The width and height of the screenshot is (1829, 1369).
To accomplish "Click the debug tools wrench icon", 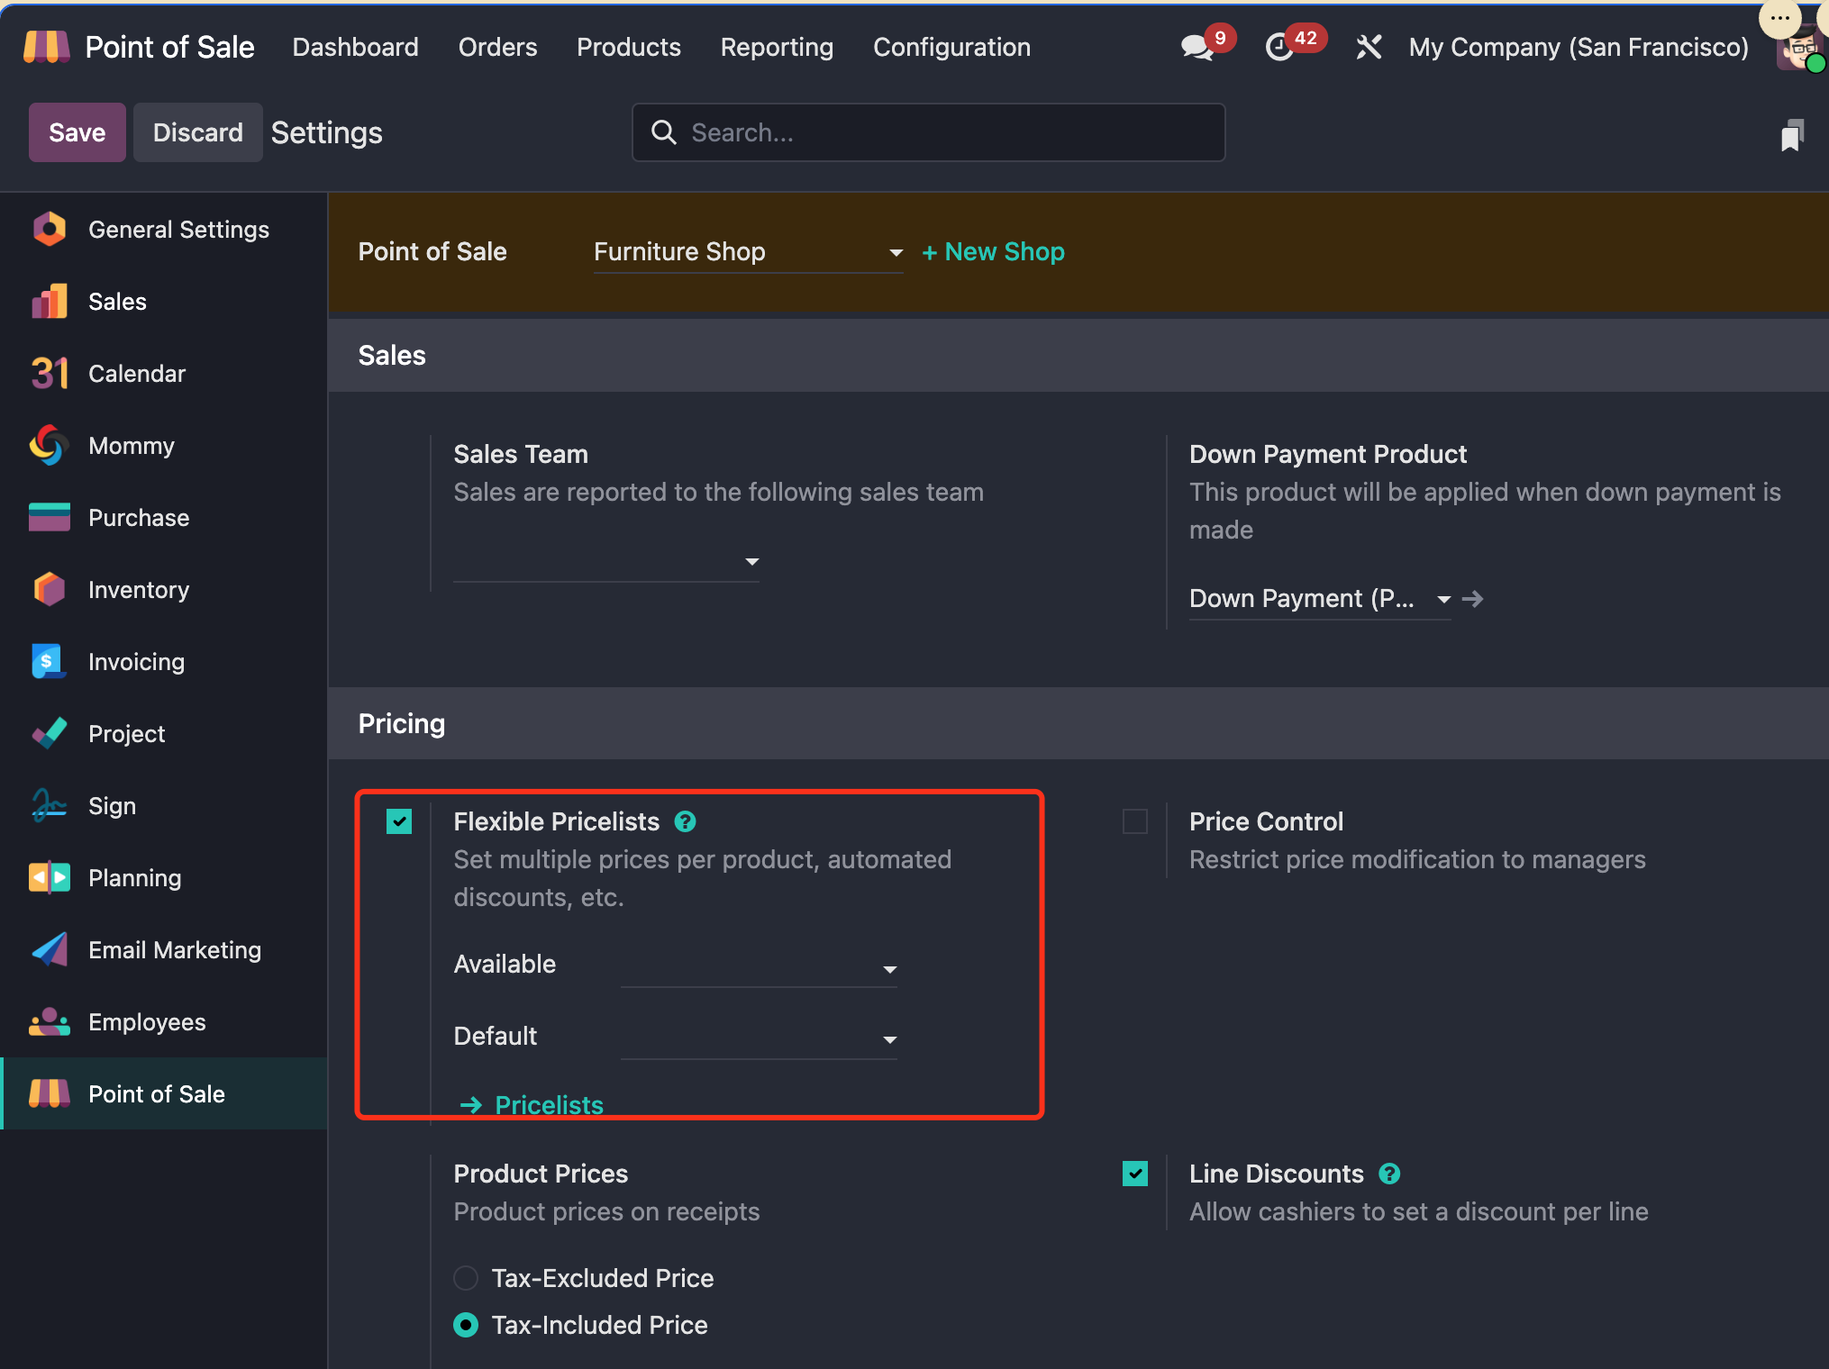I will (x=1369, y=47).
